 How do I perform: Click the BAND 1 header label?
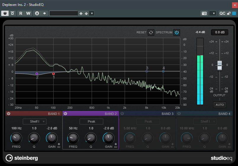54,114
